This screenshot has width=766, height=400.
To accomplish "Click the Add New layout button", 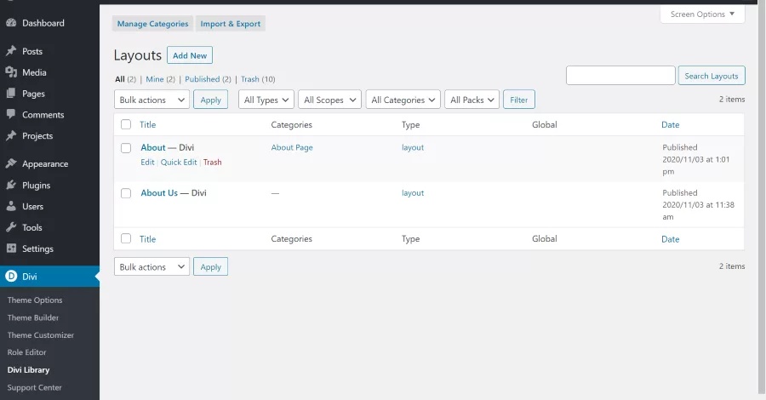I will click(x=190, y=55).
